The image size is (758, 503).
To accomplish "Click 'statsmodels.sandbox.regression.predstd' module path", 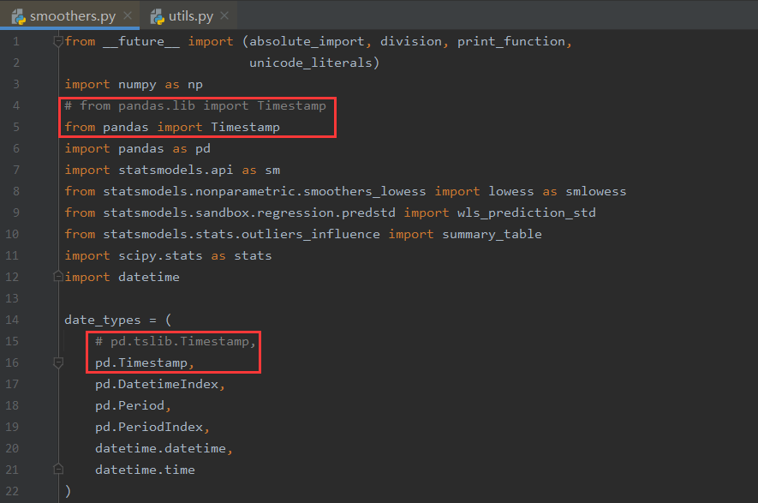I will click(249, 213).
